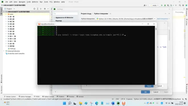Viewport: 188px width, 106px height.
Task: Click the CRLF line separator in the status bar
Action: click(117, 99)
